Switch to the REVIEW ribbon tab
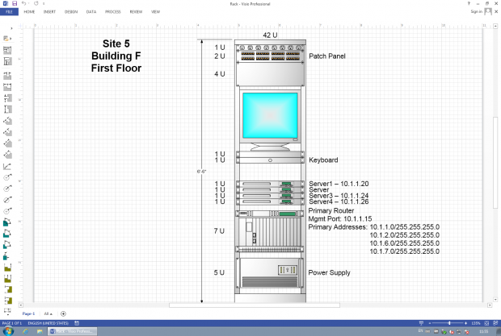Image resolution: width=501 pixels, height=336 pixels. click(x=136, y=12)
